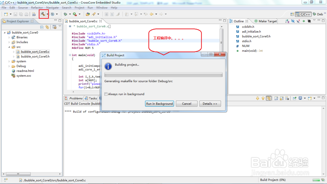Click the Open Console icon

tap(310, 98)
